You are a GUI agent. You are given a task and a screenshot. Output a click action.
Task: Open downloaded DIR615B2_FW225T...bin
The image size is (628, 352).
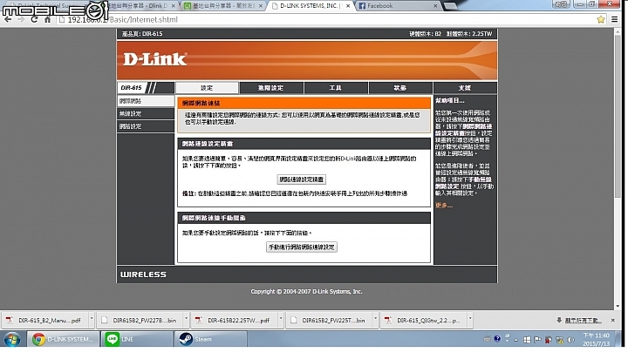pyautogui.click(x=329, y=320)
